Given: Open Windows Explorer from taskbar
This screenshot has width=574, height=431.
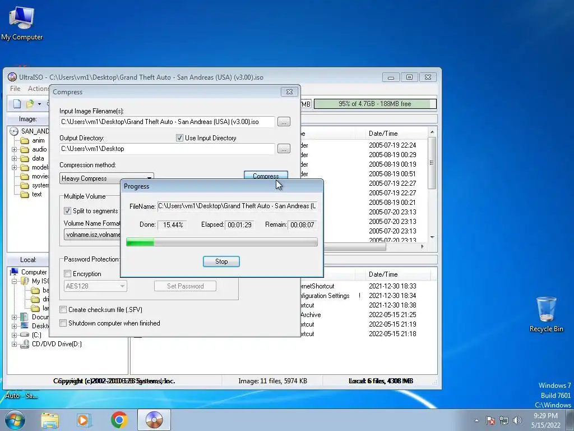Looking at the screenshot, I should pos(50,420).
